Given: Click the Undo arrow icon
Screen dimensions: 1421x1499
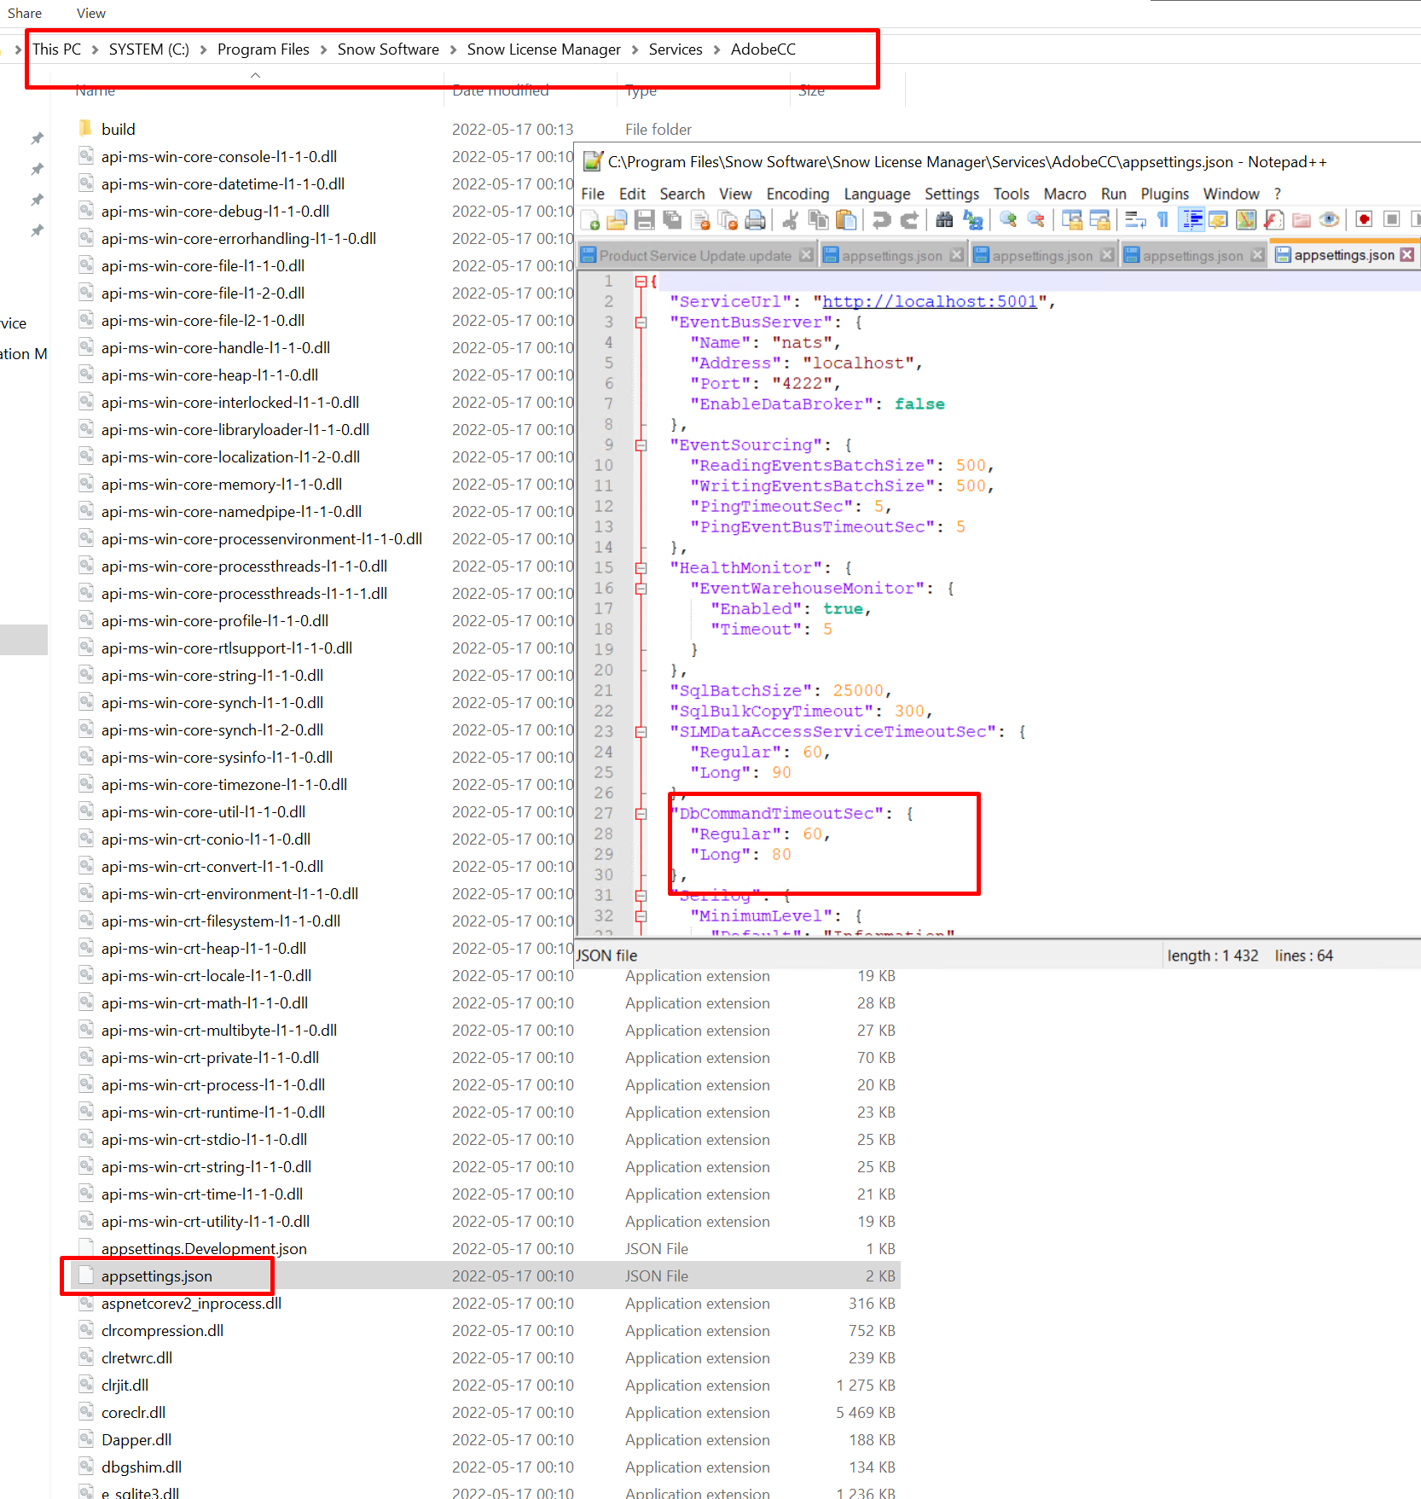Looking at the screenshot, I should (x=881, y=220).
